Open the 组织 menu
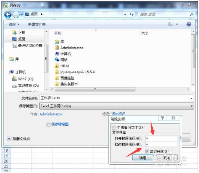Viewport: 199px width, 173px height. 14,24
